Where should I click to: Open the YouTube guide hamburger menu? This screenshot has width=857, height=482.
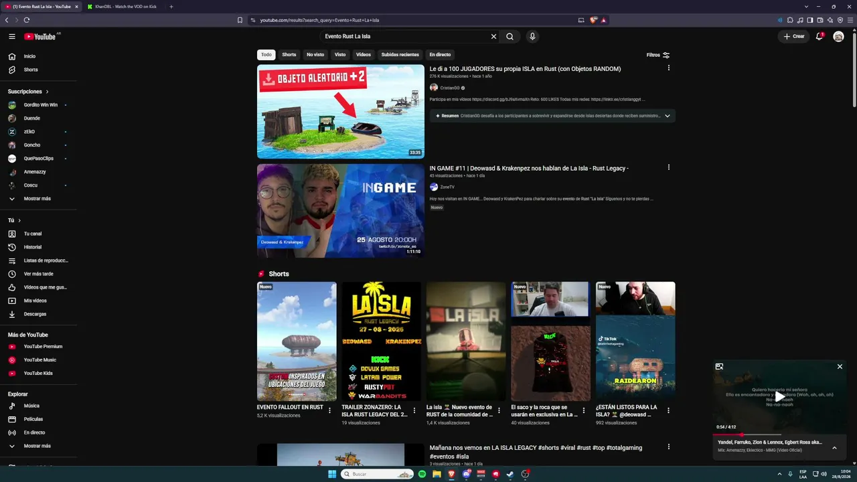pos(12,36)
